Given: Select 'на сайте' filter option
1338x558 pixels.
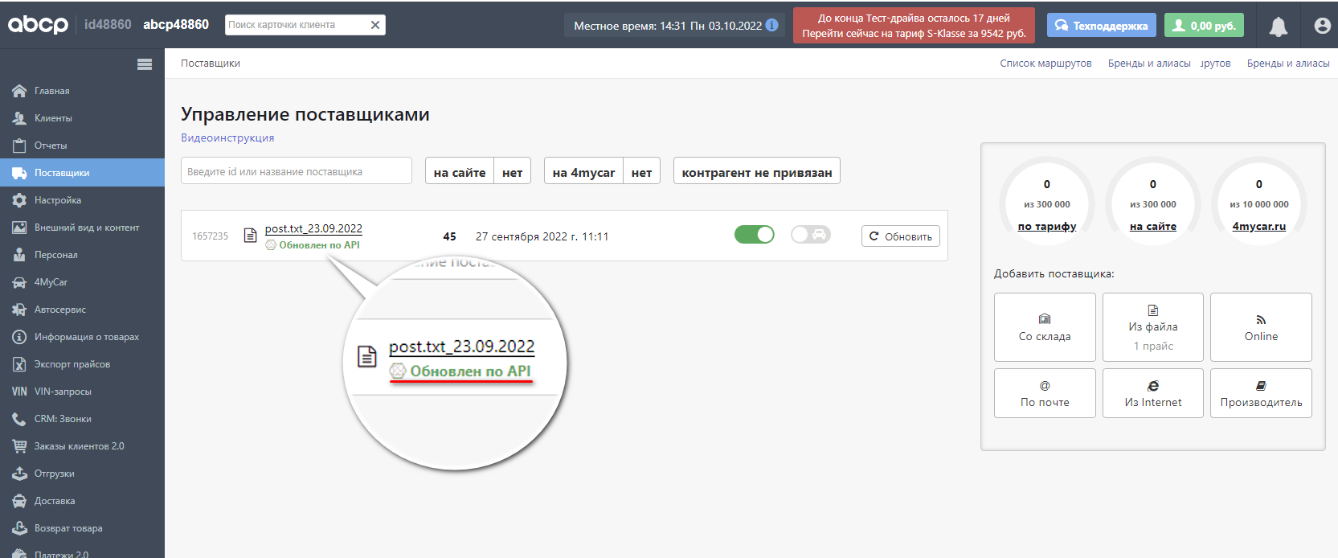Looking at the screenshot, I should pos(460,171).
